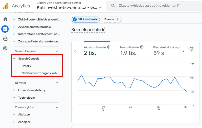
Task: Collapse the Uživatel section chevron
Action: (x=57, y=83)
